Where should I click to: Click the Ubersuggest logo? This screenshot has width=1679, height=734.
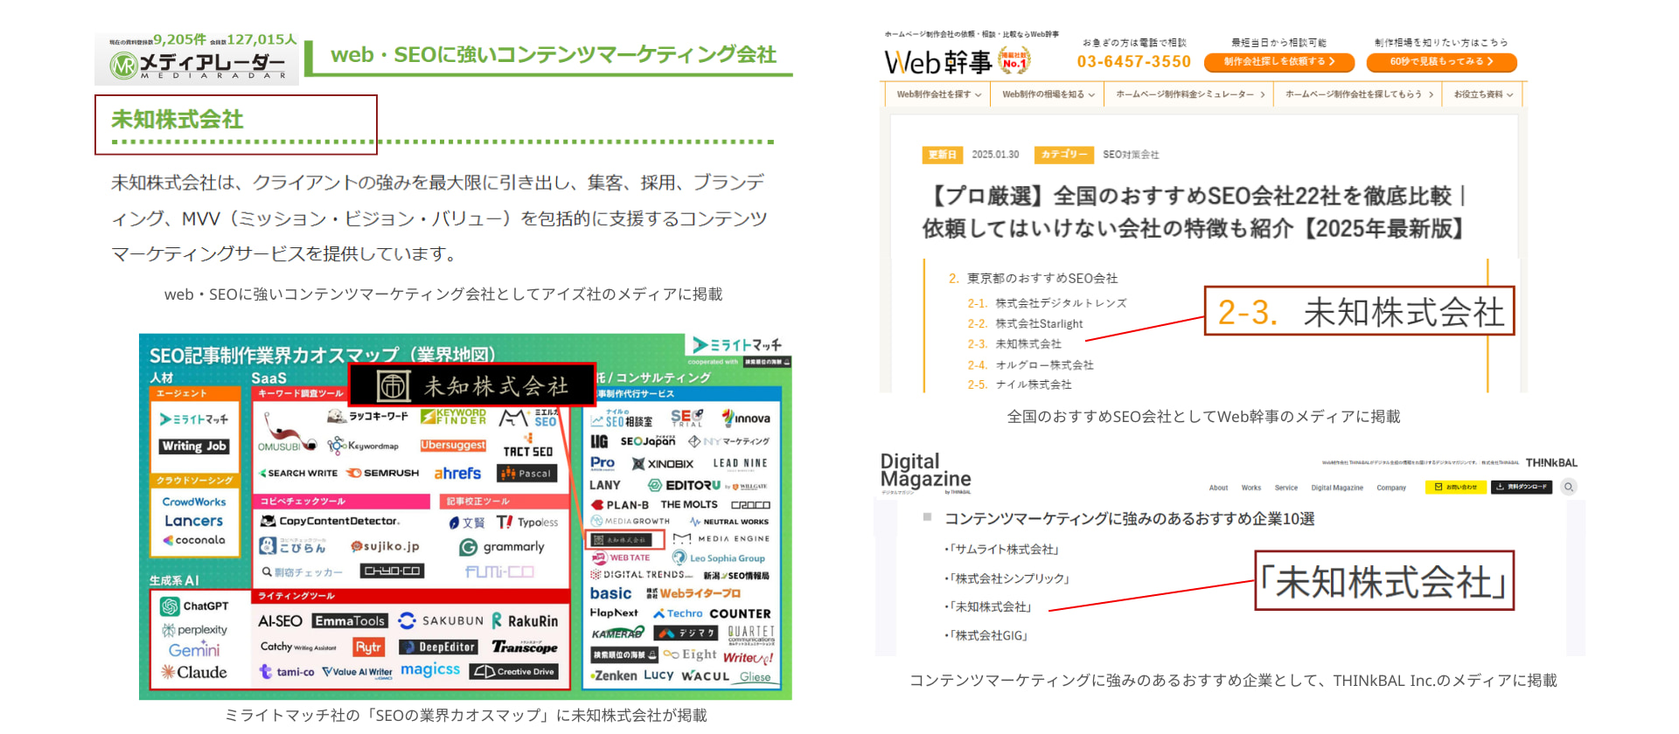[453, 445]
